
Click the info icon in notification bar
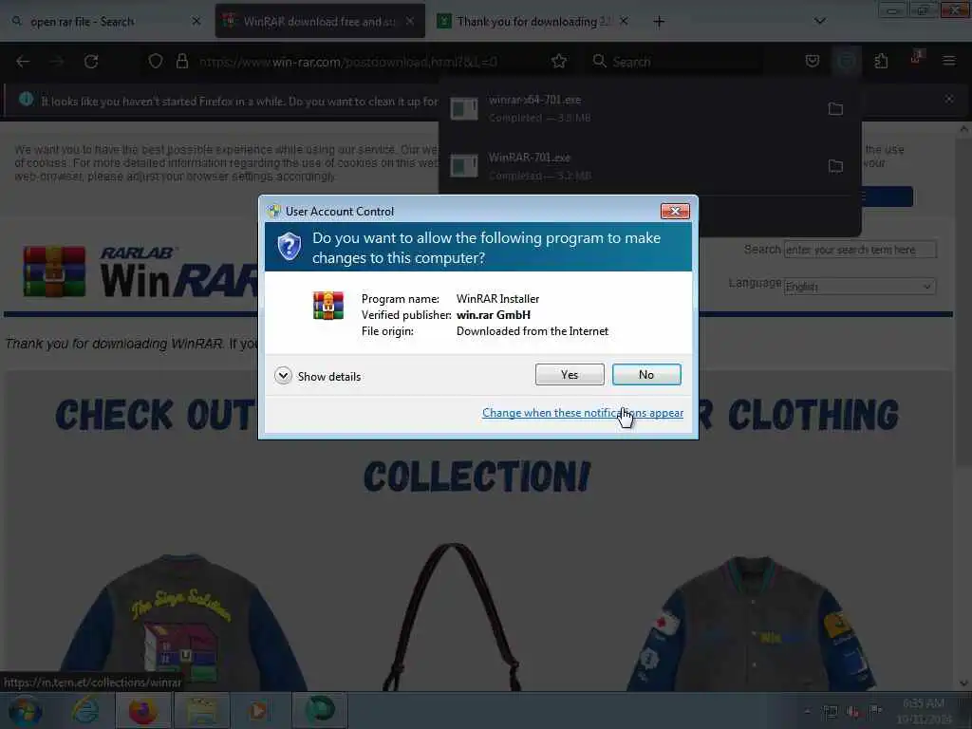coord(26,99)
